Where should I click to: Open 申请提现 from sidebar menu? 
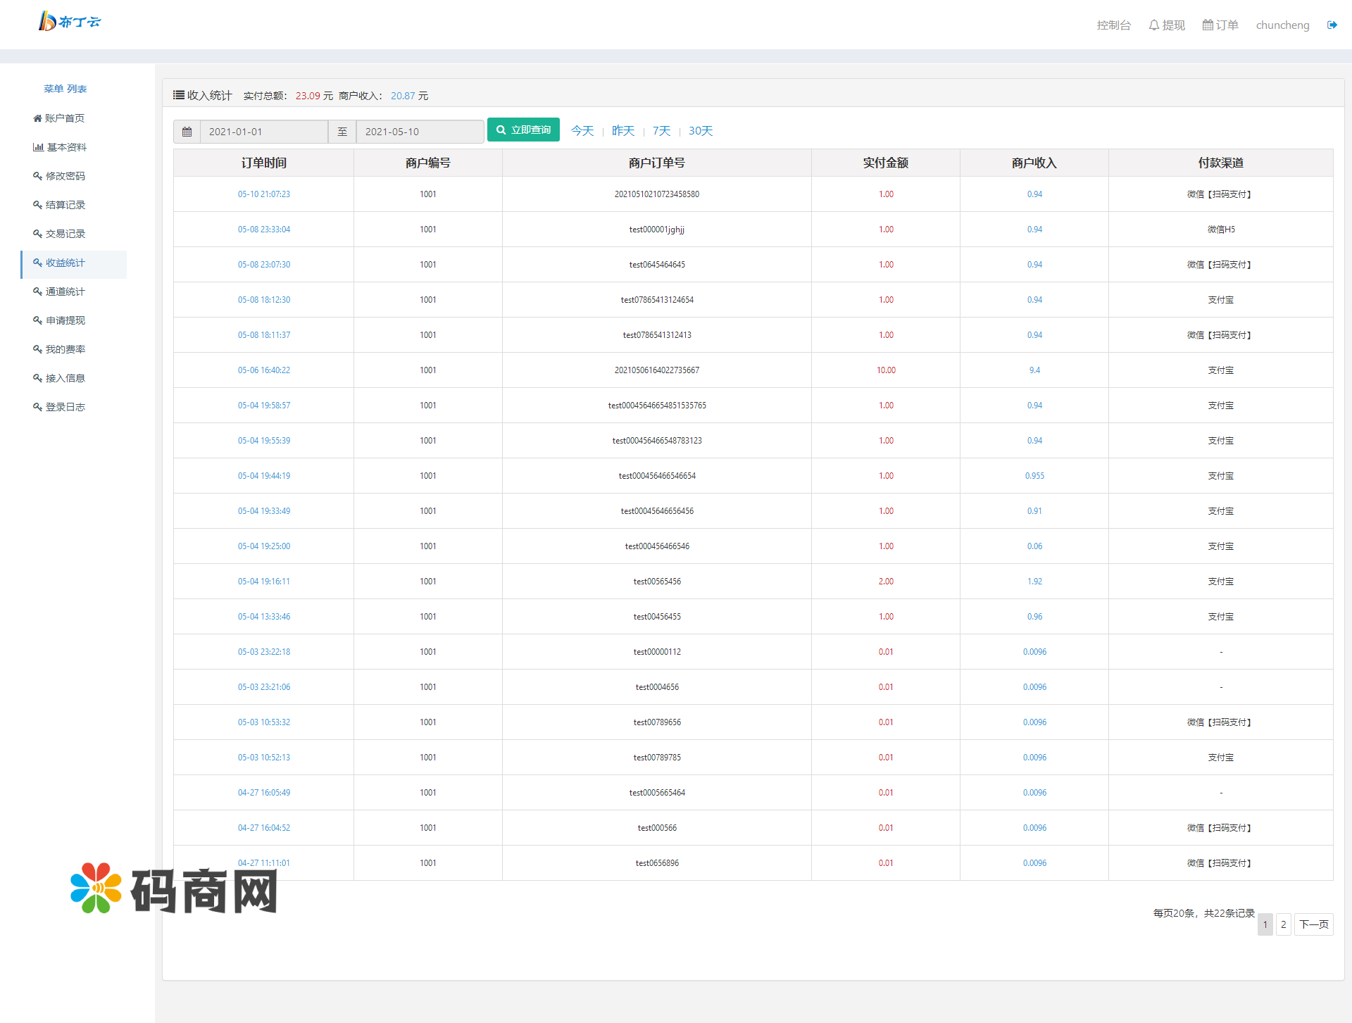coord(65,320)
